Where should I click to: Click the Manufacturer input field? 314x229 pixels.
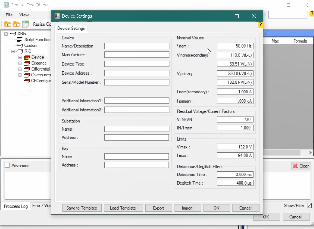coord(137,55)
